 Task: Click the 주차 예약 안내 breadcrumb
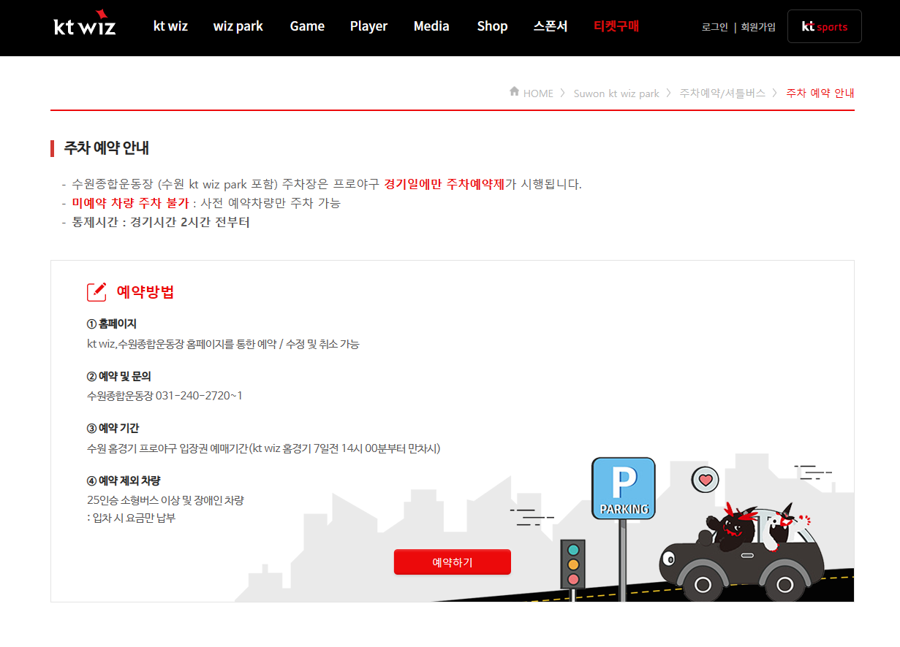point(820,93)
